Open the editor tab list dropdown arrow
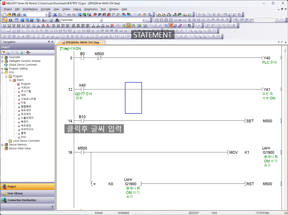Image resolution: width=288 pixels, height=215 pixels. [285, 42]
